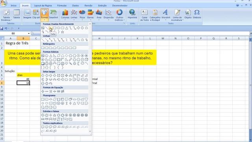This screenshot has width=252, height=142.
Task: Choose the equals sign equation shape
Action: tap(59, 91)
